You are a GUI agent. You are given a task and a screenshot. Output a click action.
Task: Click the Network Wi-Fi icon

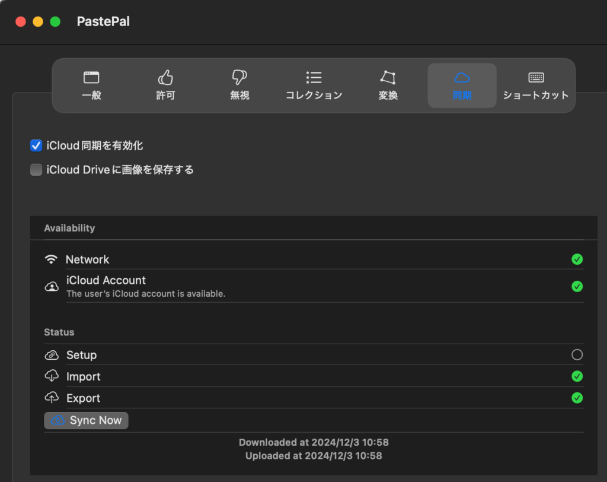tap(52, 259)
